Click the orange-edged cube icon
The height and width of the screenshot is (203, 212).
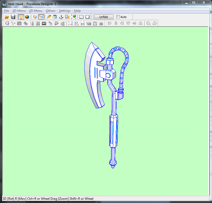tap(35, 17)
